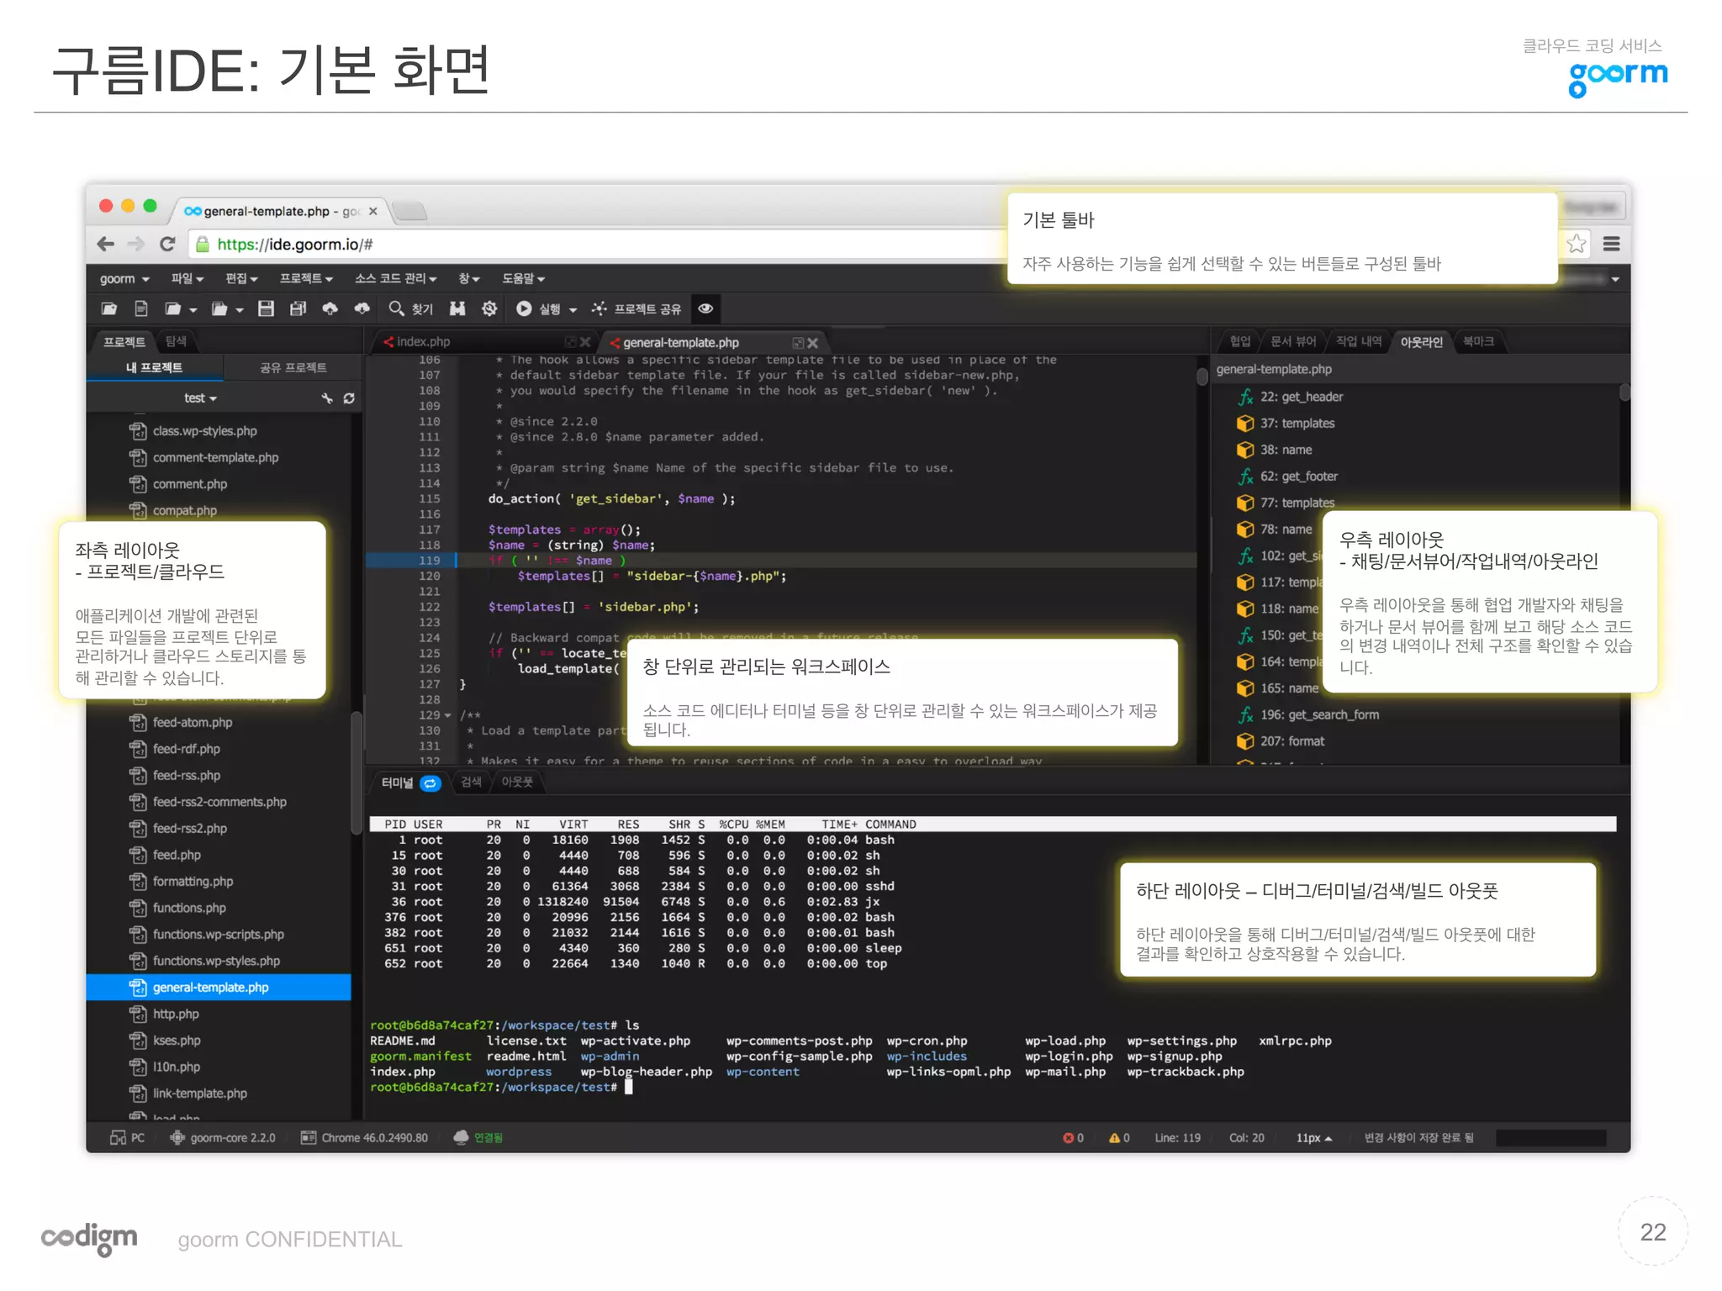Click the cloud upload icon
The width and height of the screenshot is (1722, 1291).
330,308
